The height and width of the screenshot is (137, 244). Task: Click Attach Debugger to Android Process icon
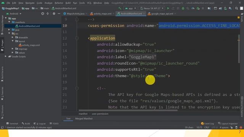pyautogui.click(x=198, y=8)
